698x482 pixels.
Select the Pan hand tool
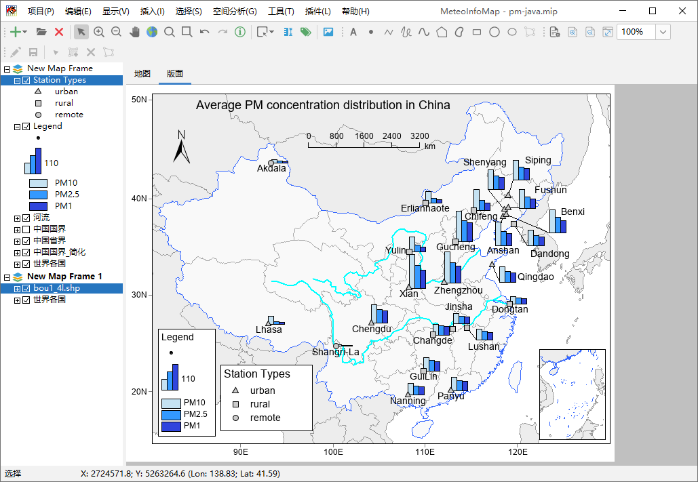coord(134,32)
